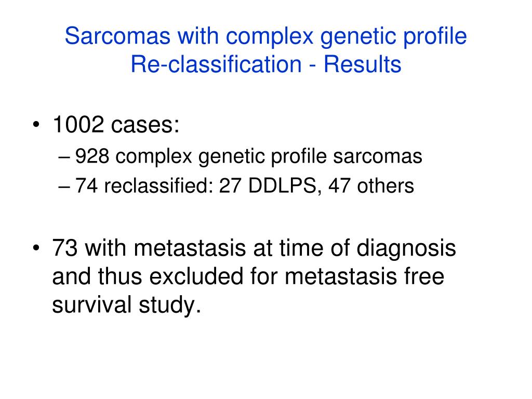Click the dash before '928 complex'
This screenshot has height=399, width=532.
[64, 157]
